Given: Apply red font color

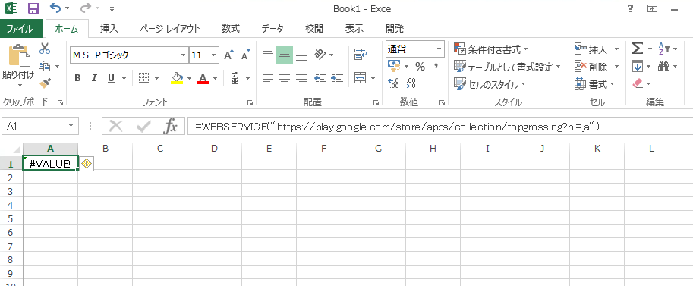Looking at the screenshot, I should click(203, 78).
